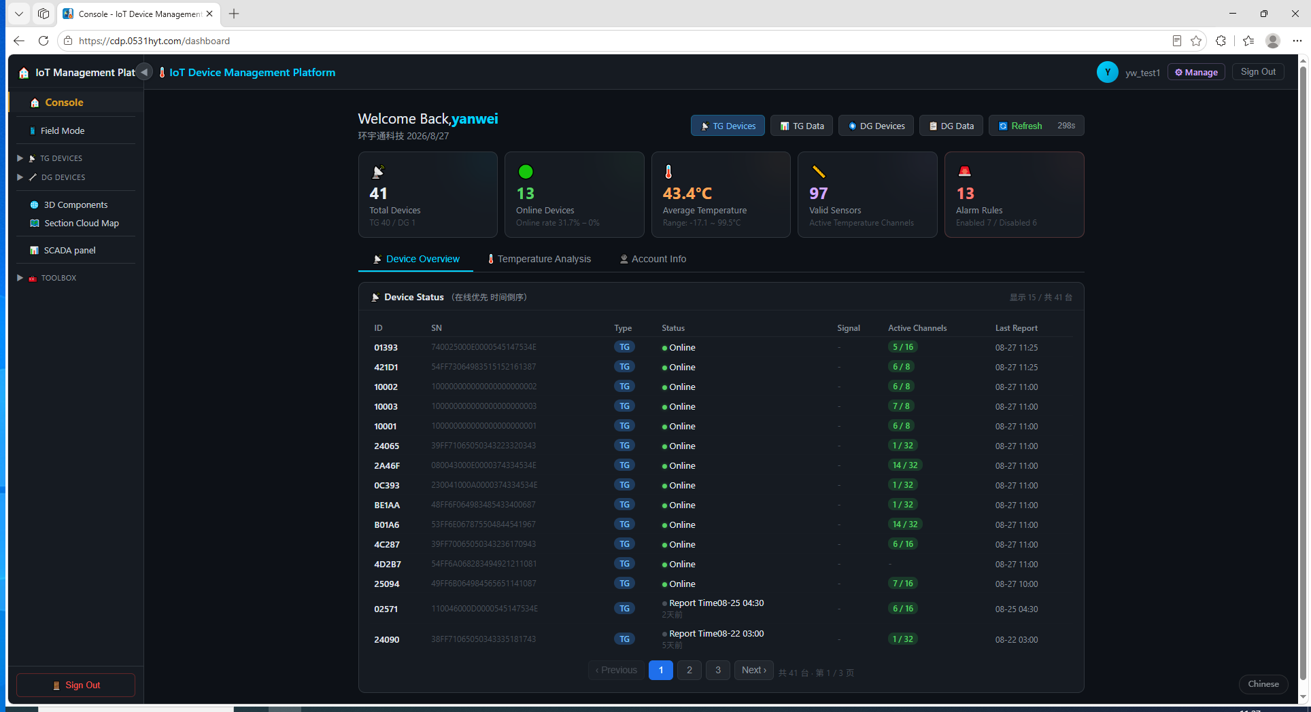Open immersive reader icon in address bar
The height and width of the screenshot is (712, 1311).
(x=1177, y=41)
